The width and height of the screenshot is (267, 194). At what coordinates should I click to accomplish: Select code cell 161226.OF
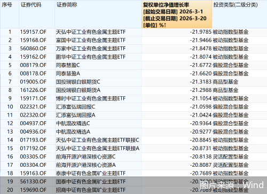coord(33,90)
